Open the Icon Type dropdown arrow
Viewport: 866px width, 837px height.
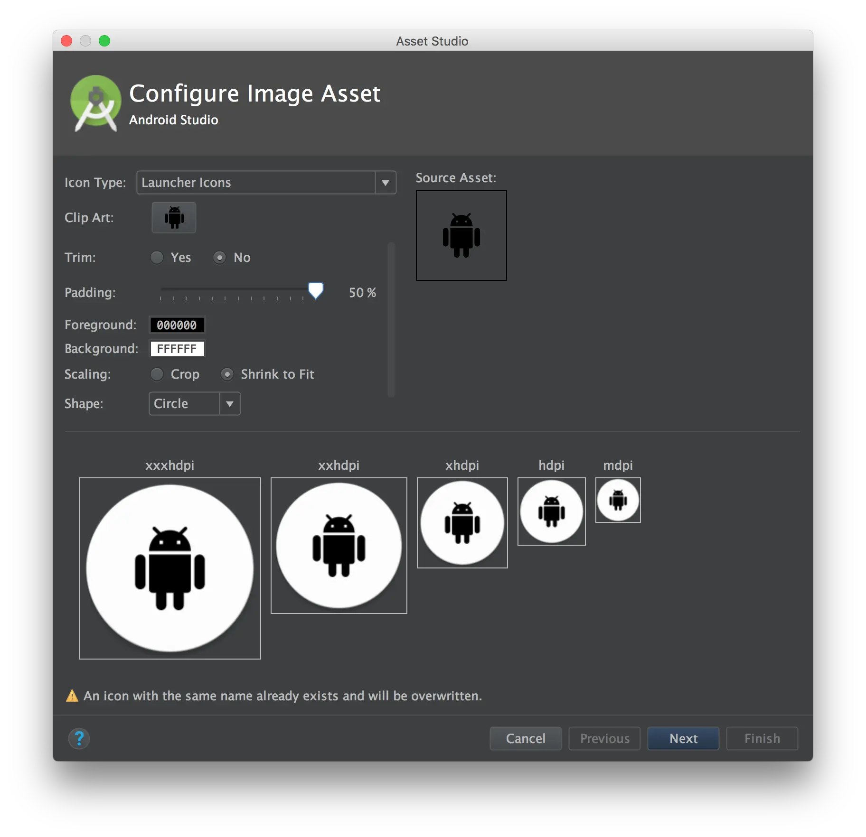(386, 183)
